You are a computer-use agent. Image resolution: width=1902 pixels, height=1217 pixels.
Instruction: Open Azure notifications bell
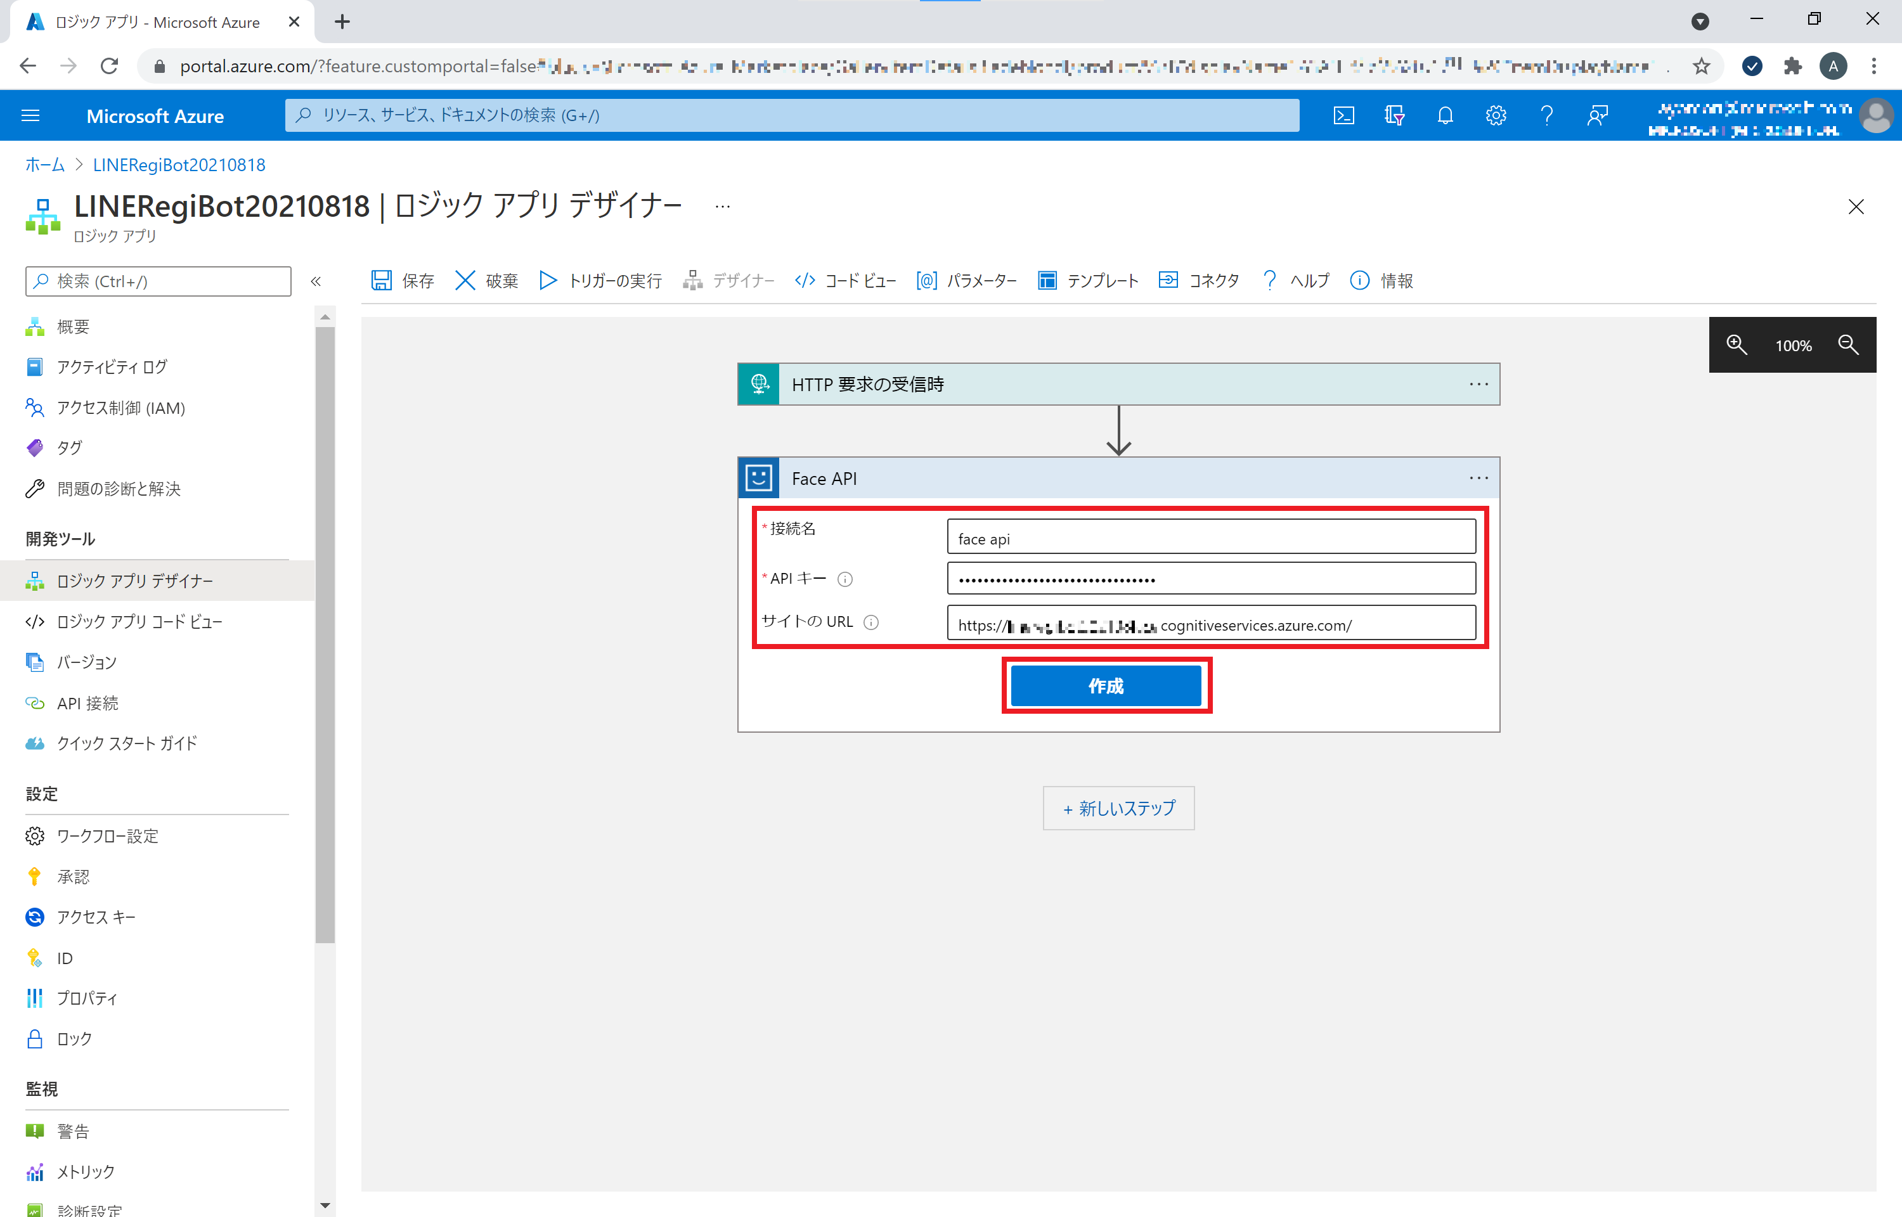pos(1446,115)
